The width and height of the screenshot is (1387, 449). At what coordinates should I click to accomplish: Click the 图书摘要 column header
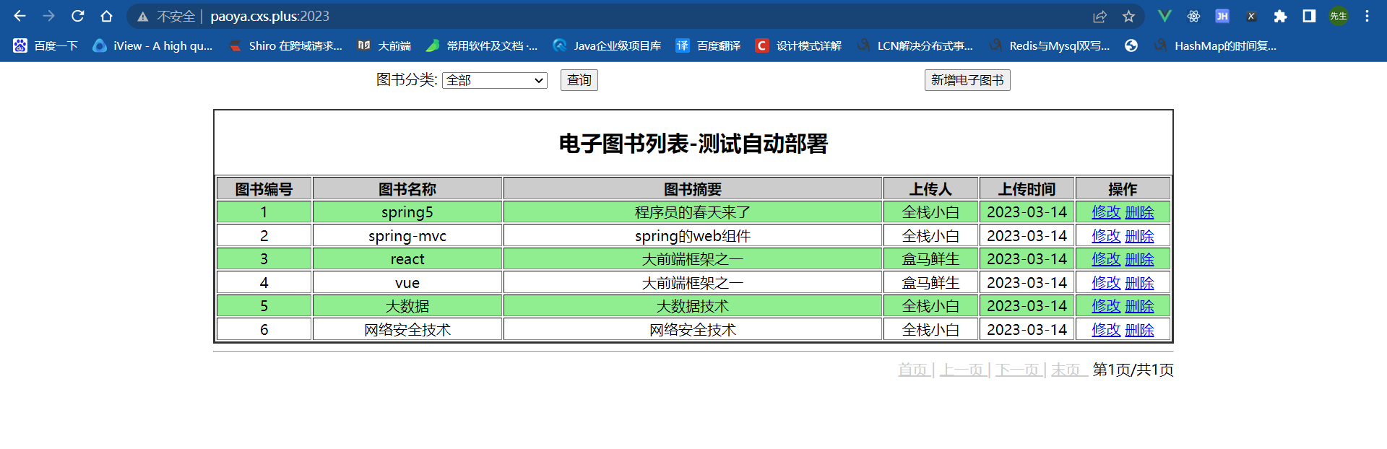coord(693,189)
